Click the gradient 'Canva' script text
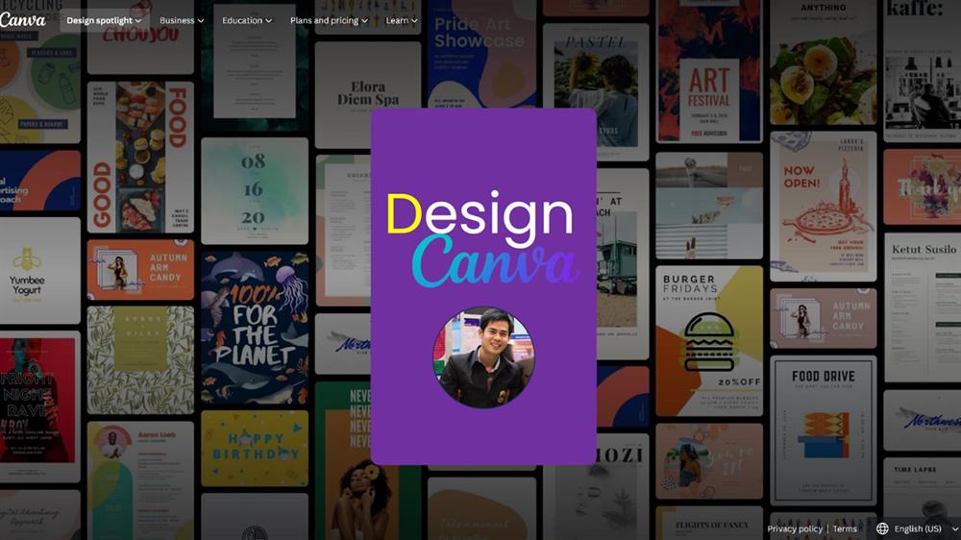 pyautogui.click(x=495, y=261)
